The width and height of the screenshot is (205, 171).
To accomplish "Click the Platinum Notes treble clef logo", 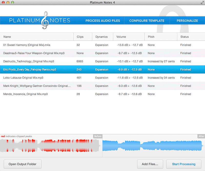I will click(x=46, y=20).
